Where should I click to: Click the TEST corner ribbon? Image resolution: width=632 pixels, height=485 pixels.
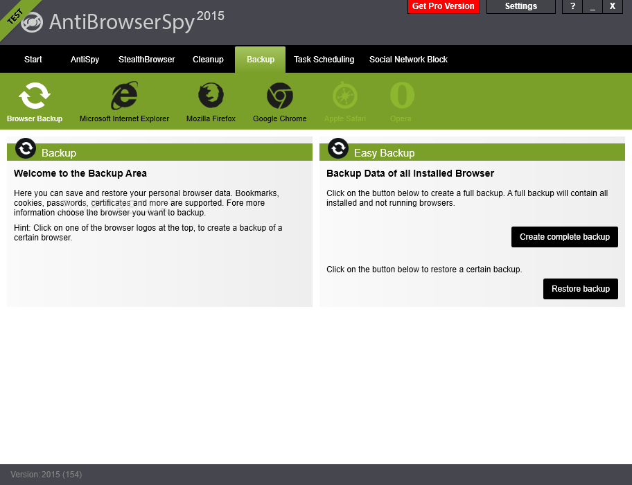15,16
